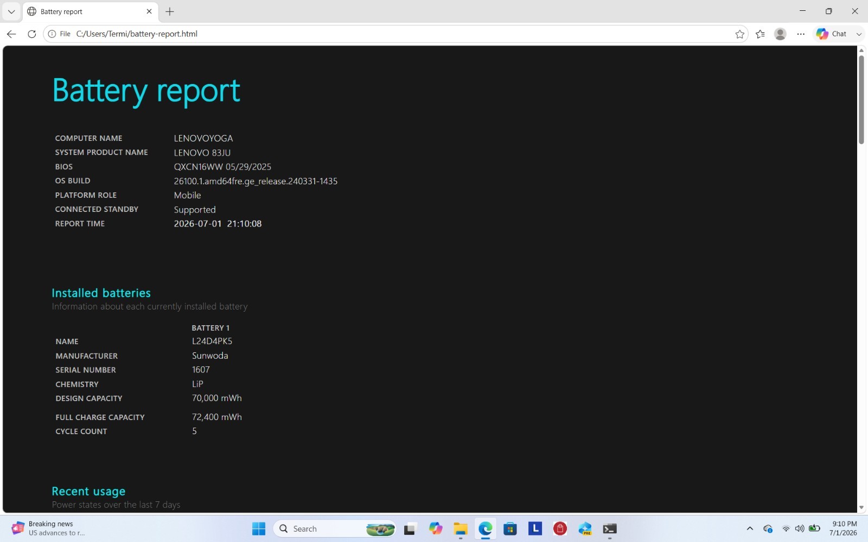Select the design capacity 70,000 mWh
The image size is (868, 542).
click(217, 398)
